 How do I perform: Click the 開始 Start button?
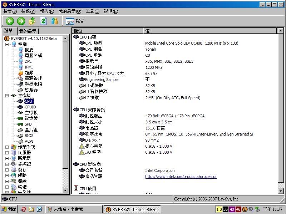click(x=9, y=209)
